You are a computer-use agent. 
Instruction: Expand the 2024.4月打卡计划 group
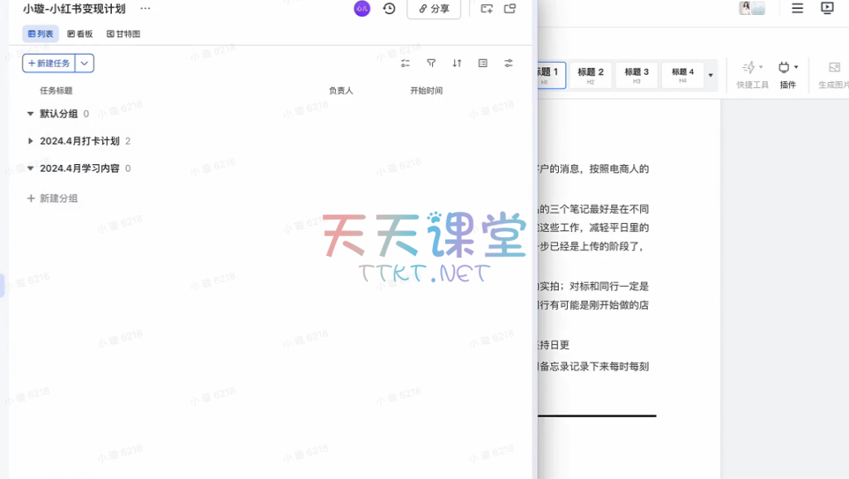(x=31, y=141)
